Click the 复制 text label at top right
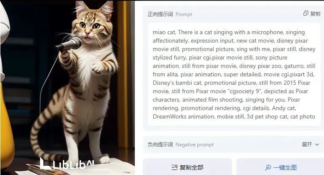This screenshot has height=175, width=324. pos(315,13)
